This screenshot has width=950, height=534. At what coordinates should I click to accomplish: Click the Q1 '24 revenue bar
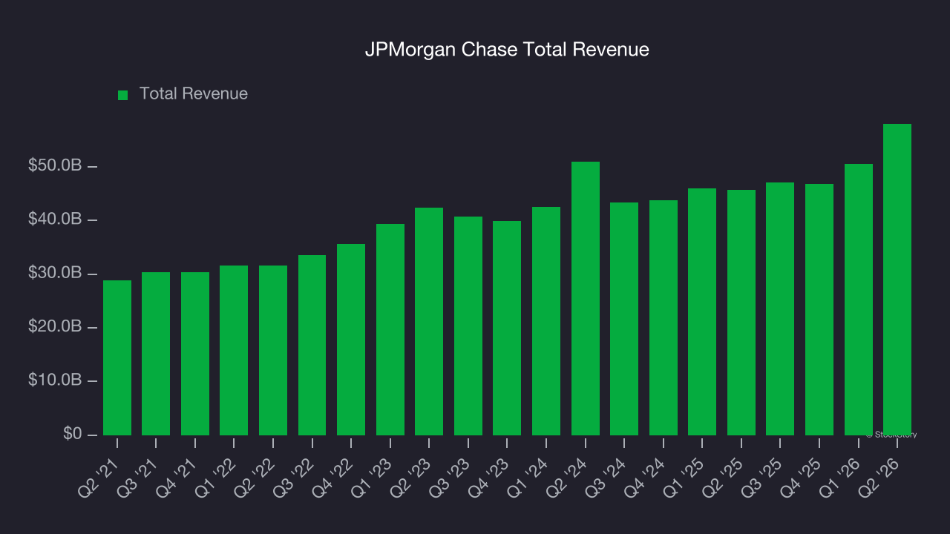click(x=546, y=321)
